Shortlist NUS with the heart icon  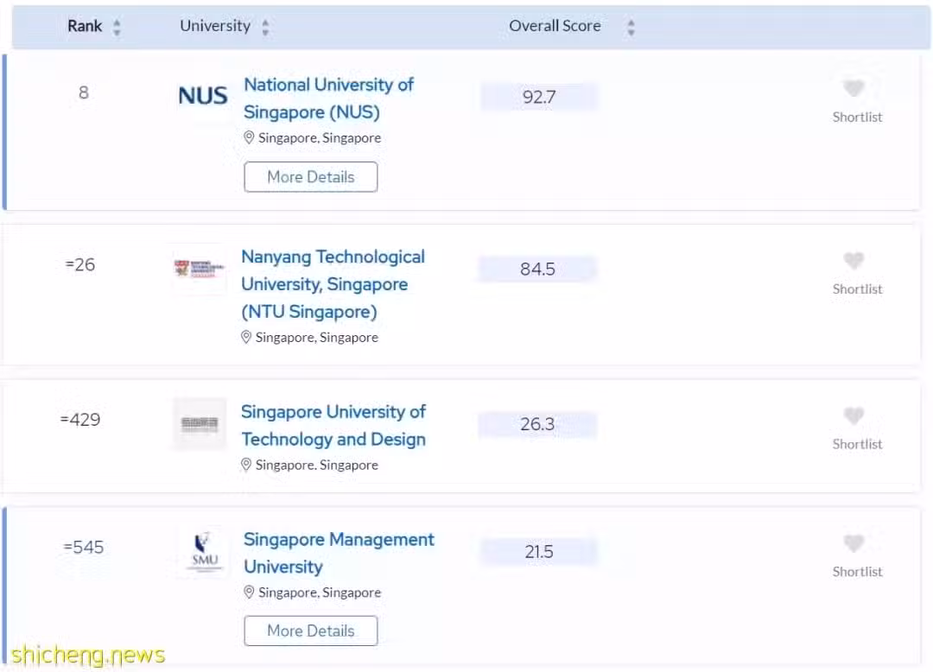point(854,88)
